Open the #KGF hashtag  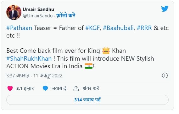(x=92, y=28)
